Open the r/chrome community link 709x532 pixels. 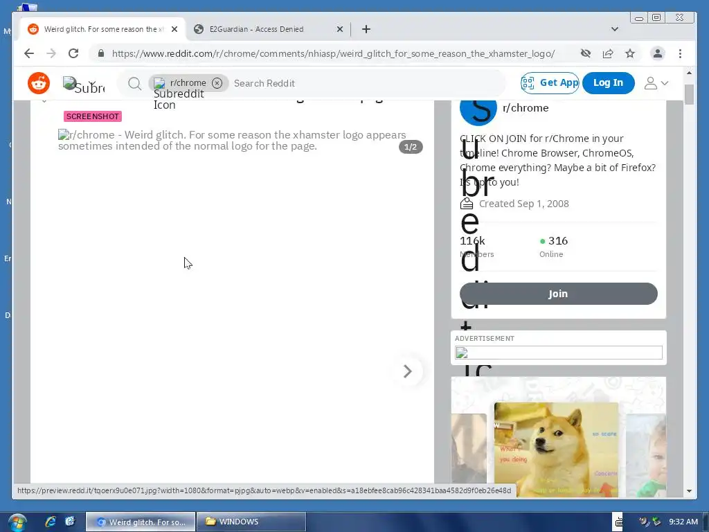click(526, 107)
